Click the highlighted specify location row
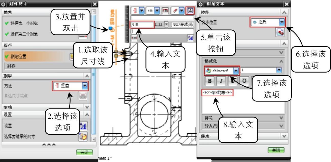The image size is (331, 162). coord(38,56)
